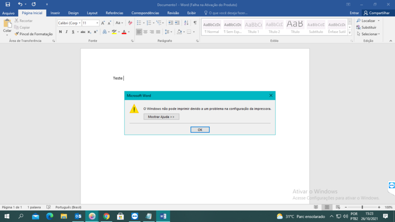Open line spacing options
The height and width of the screenshot is (222, 395).
click(168, 32)
